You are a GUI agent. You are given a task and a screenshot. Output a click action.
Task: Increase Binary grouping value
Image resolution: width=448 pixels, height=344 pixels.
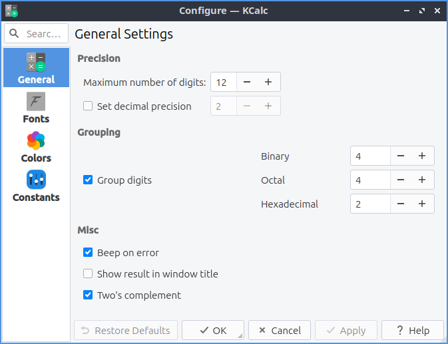pos(422,156)
